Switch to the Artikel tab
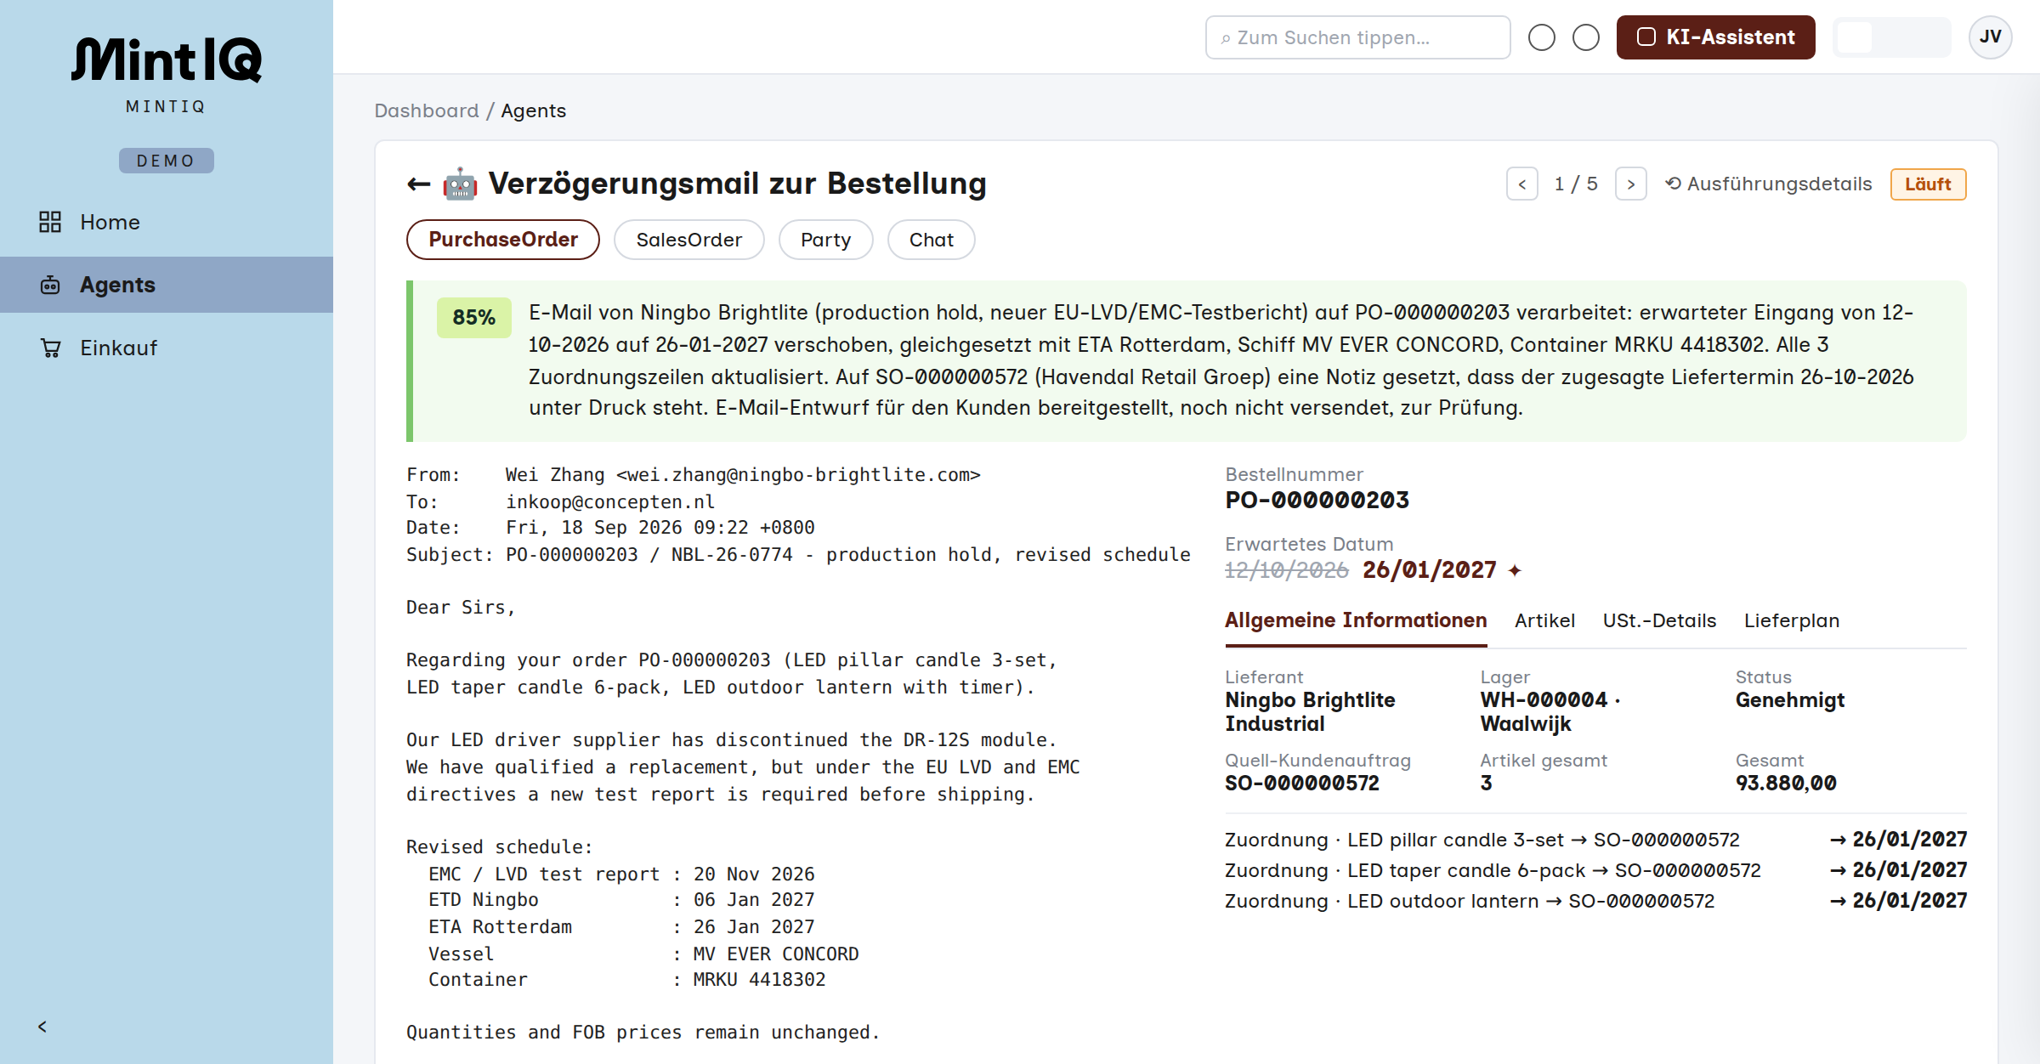The width and height of the screenshot is (2040, 1064). (x=1544, y=620)
